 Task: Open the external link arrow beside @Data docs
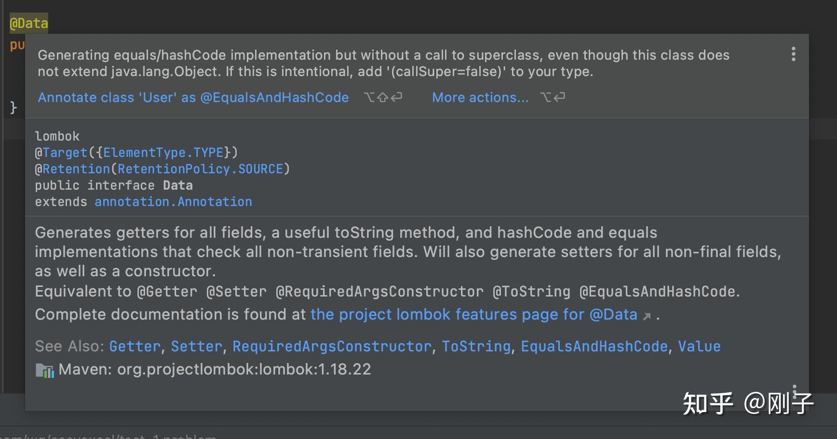coord(646,316)
